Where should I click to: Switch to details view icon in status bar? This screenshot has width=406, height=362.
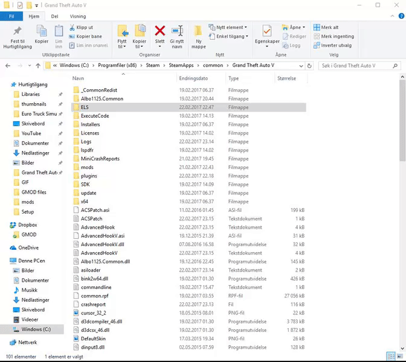[391, 356]
